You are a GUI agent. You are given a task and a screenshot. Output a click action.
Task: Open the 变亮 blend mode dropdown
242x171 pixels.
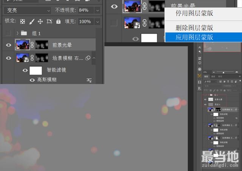point(28,10)
